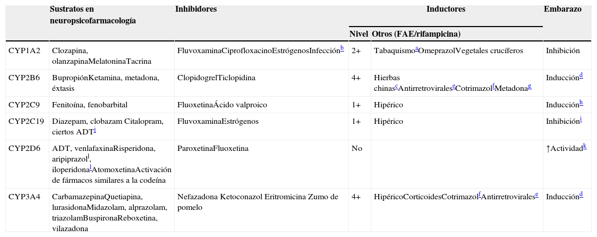This screenshot has width=597, height=237.
Task: Open footnote k after Actividad
Action: [x=585, y=146]
